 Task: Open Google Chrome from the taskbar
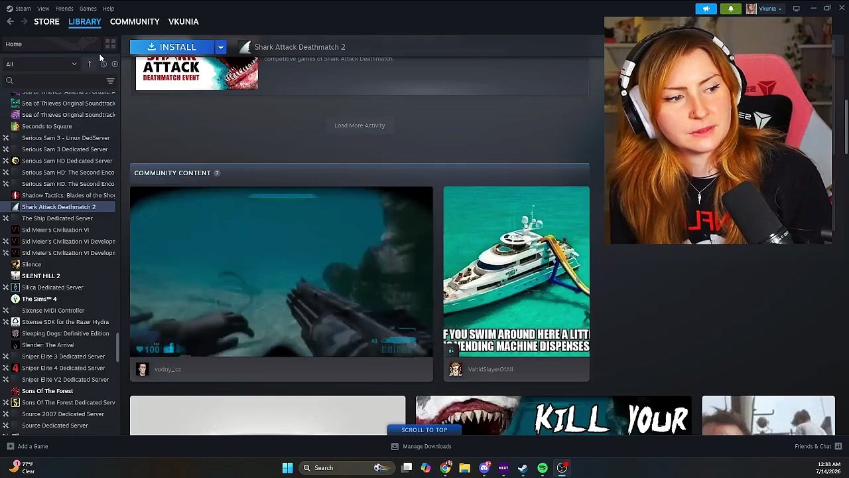(x=445, y=468)
